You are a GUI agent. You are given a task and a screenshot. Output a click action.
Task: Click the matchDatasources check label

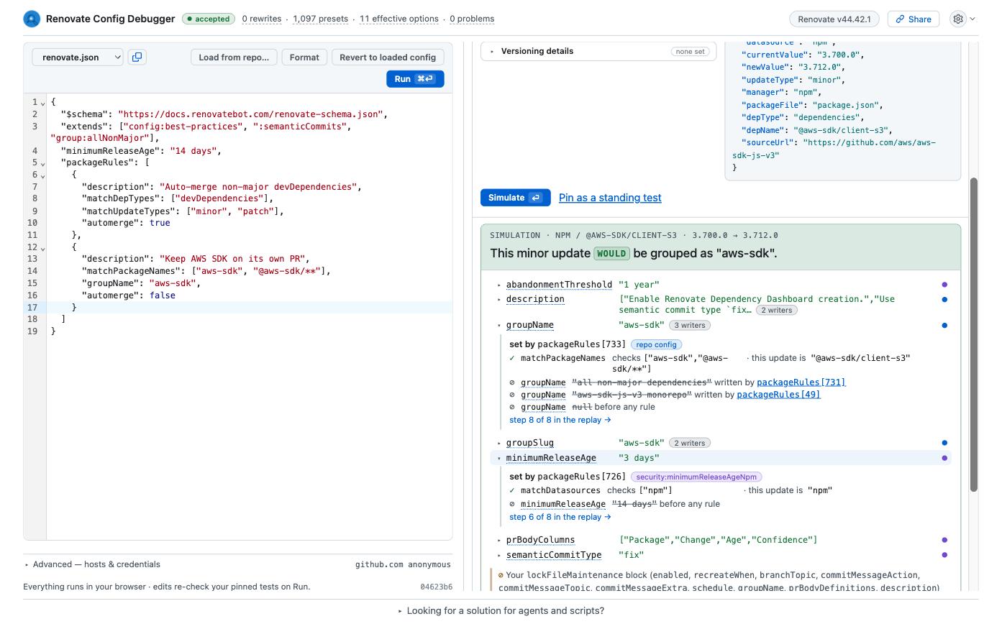click(560, 490)
